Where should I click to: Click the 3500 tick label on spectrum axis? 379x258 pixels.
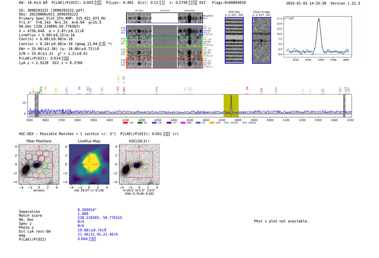tap(29, 120)
